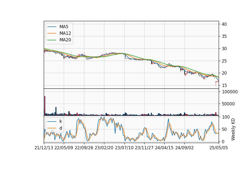The width and height of the screenshot is (243, 174).
Task: Click the MA20 legend label
Action: click(x=65, y=40)
